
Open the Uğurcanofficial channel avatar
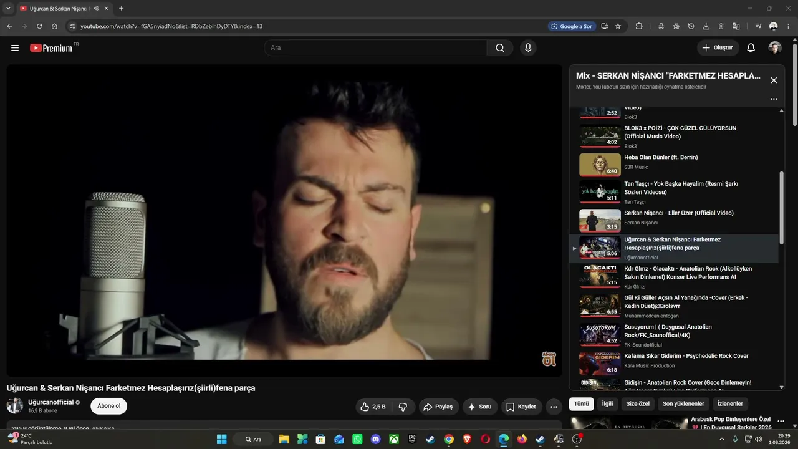[15, 406]
